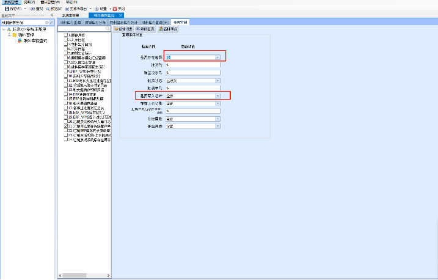Click the save disk icon in toolbar
The width and height of the screenshot is (438, 280).
pyautogui.click(x=7, y=9)
